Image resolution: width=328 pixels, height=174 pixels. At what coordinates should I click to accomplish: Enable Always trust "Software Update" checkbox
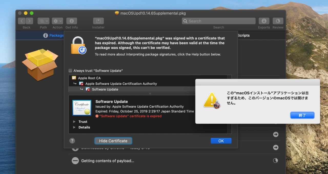(70, 71)
